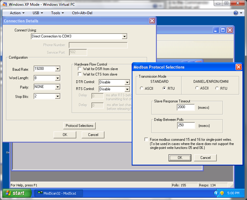Click the security shield tray icon

coord(222,193)
